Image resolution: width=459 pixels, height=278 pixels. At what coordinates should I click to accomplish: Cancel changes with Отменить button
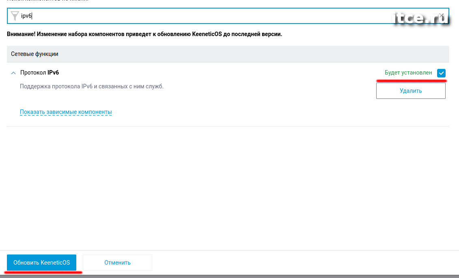point(117,263)
